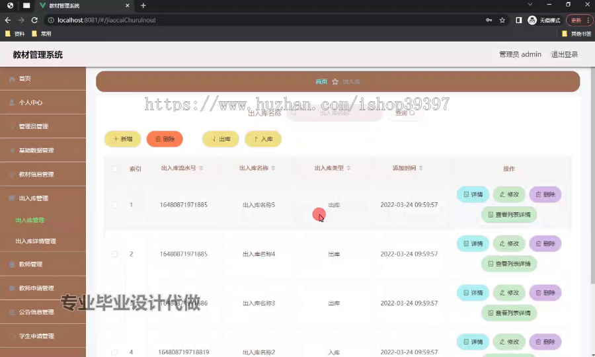Viewport: 595px width, 357px height.
Task: Expand 公告信息管理 sidebar menu
Action: (43, 312)
